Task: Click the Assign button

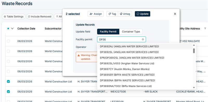Action: (x=96, y=14)
